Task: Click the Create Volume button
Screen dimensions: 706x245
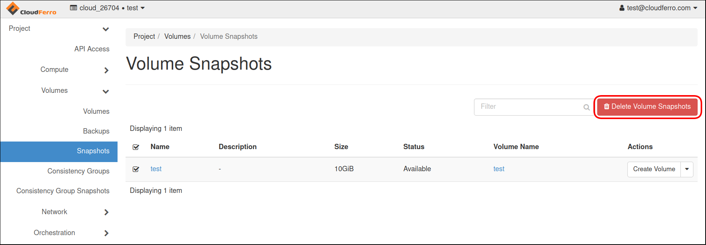Action: pos(654,169)
